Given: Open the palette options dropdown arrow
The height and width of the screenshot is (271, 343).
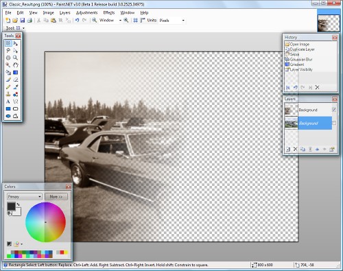Looking at the screenshot, I should tap(22, 244).
